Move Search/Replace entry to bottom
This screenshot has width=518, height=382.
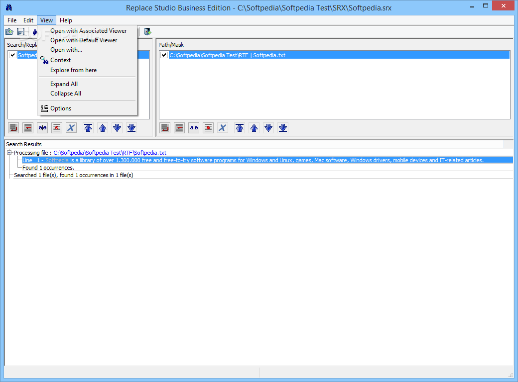(x=131, y=128)
